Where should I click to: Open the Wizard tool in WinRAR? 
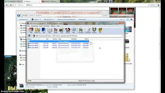point(68,30)
